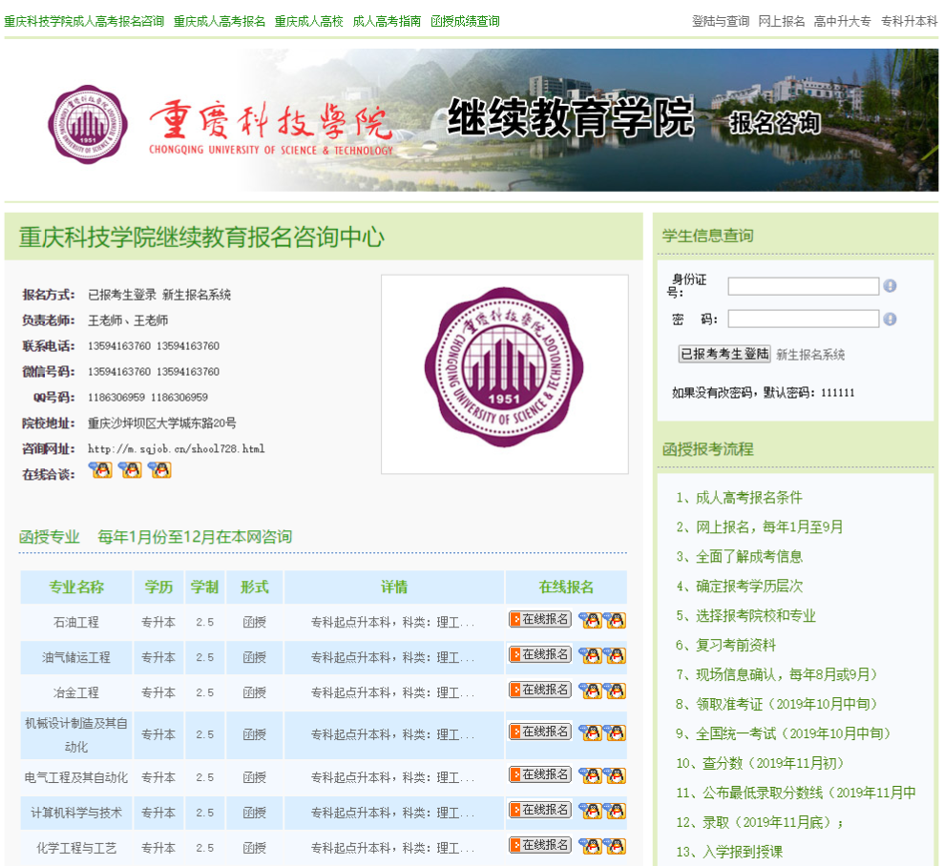Viewport: 944px width, 866px height.
Task: Click the 已报考考生登陆 button
Action: click(724, 354)
